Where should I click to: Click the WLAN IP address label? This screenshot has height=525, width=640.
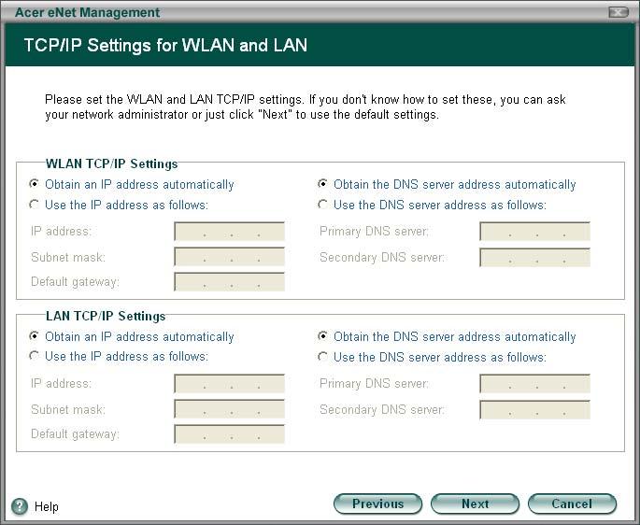(x=61, y=232)
